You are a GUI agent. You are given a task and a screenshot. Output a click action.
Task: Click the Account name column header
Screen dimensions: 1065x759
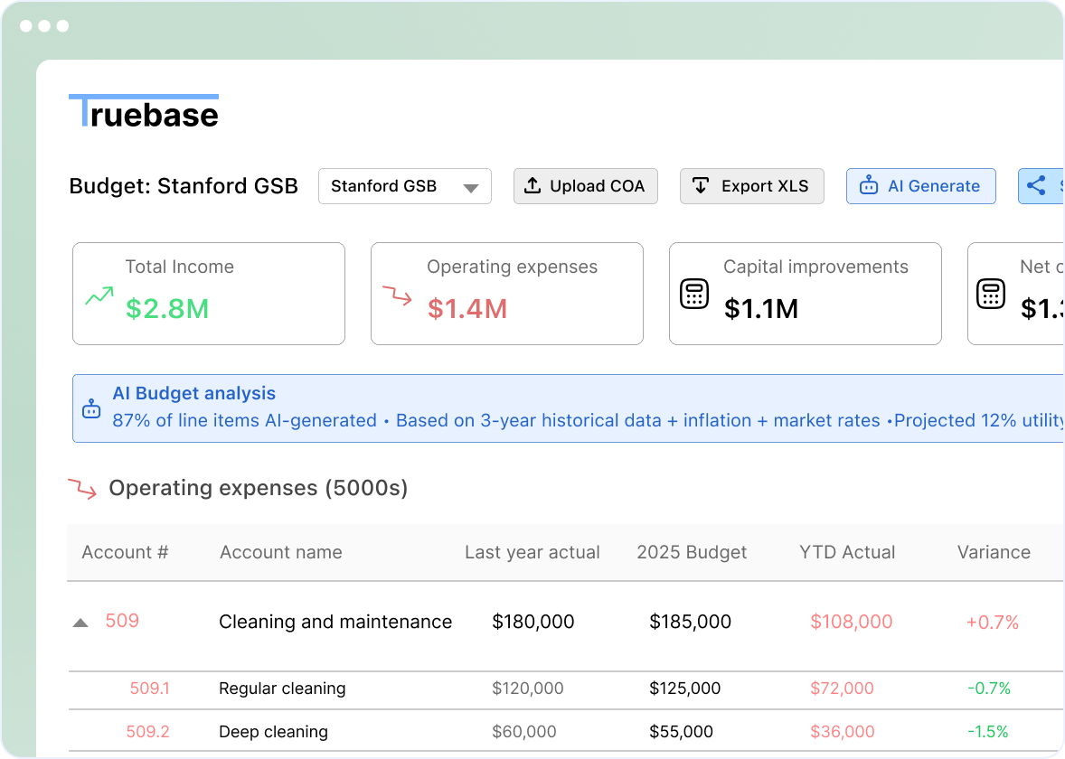click(x=280, y=552)
